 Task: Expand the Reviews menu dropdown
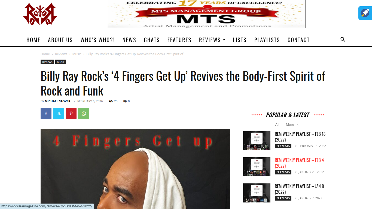pyautogui.click(x=212, y=40)
